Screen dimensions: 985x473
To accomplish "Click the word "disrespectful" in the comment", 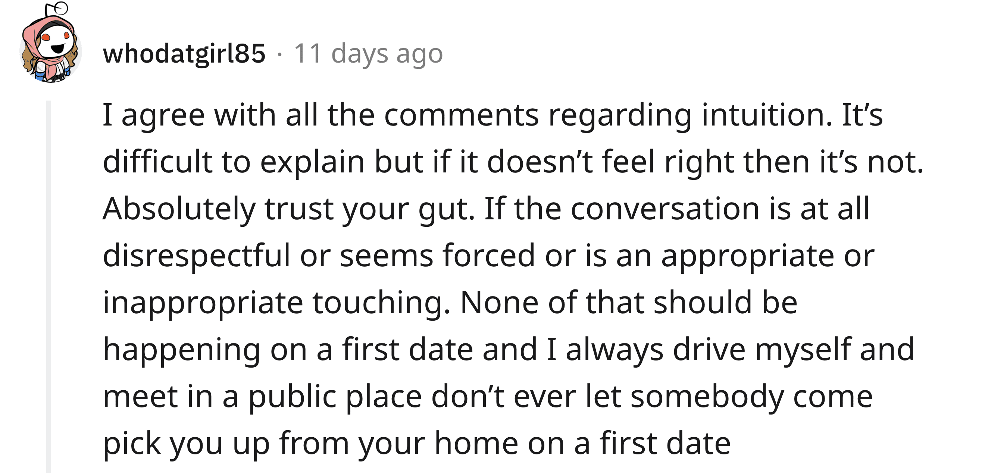I will click(197, 256).
